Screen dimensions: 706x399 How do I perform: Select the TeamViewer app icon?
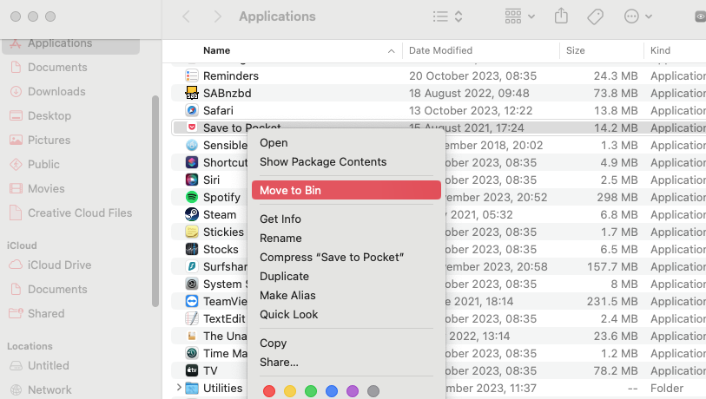click(x=192, y=301)
